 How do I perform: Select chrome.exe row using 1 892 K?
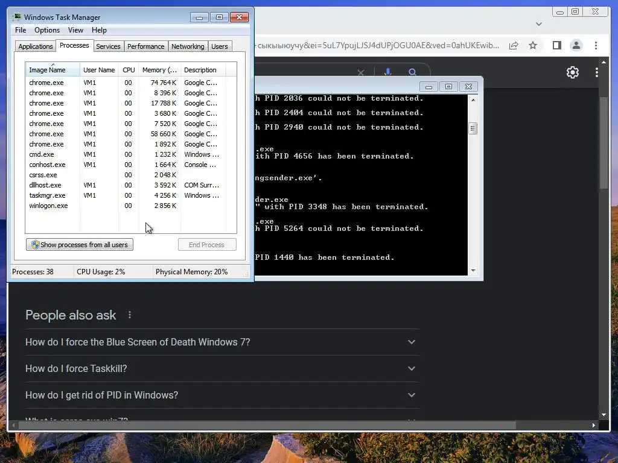pyautogui.click(x=131, y=144)
